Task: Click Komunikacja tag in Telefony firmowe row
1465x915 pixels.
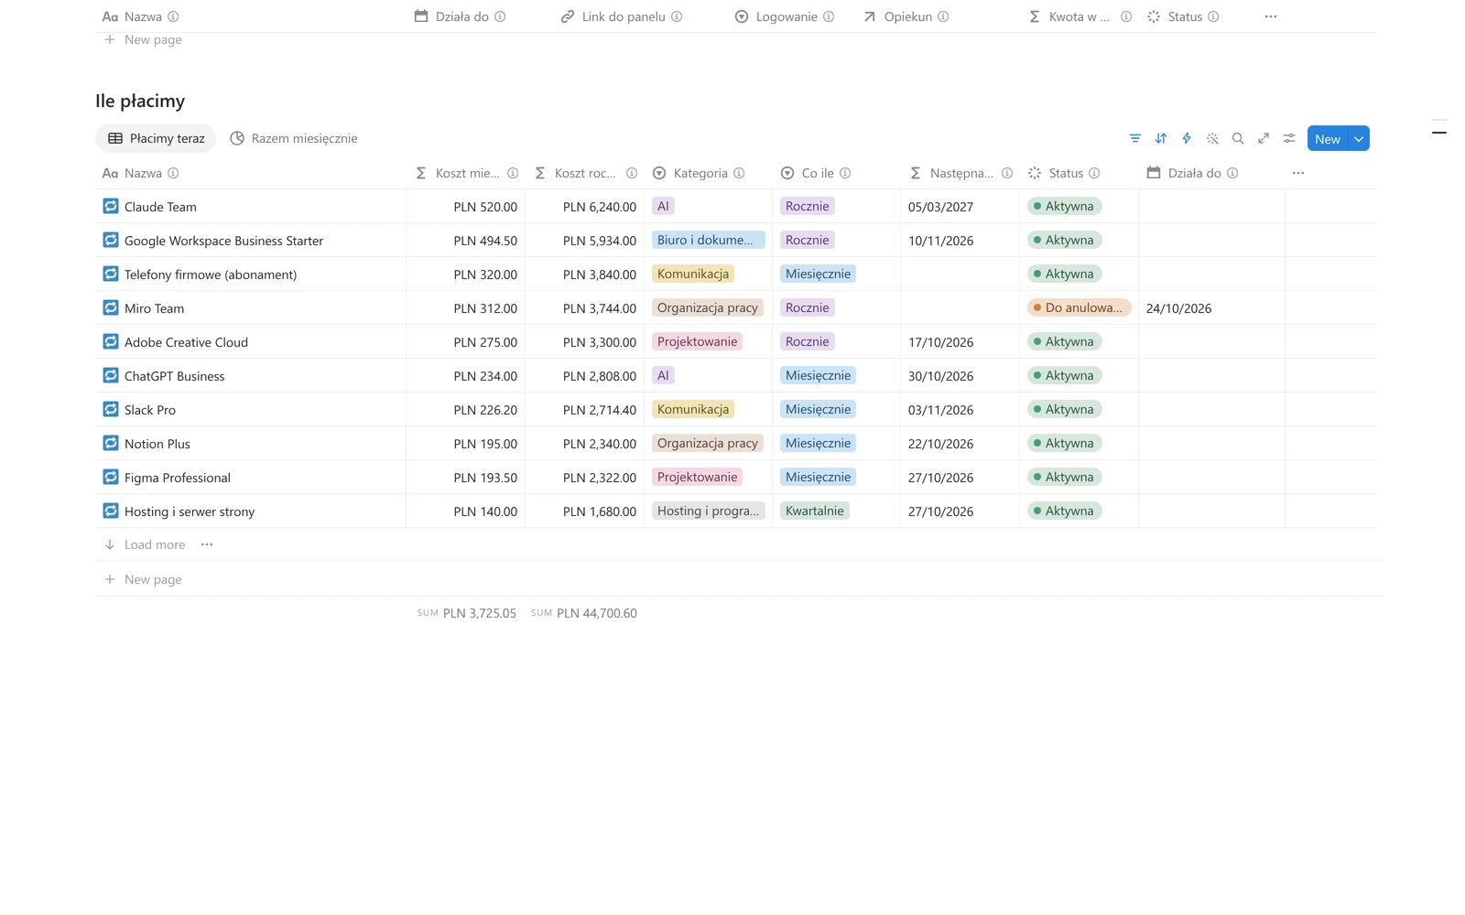Action: [693, 274]
